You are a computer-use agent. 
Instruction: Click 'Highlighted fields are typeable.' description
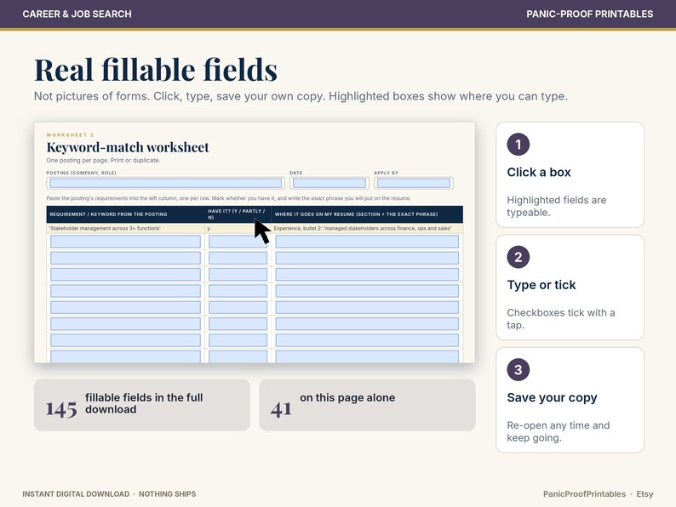point(557,207)
